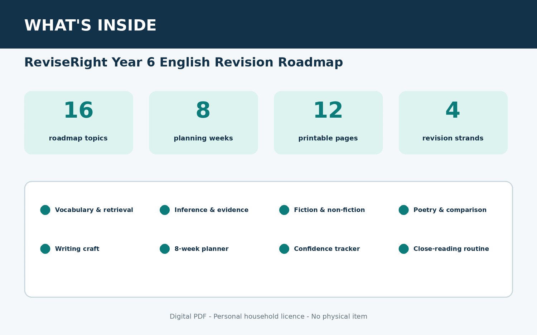
Task: Select the "printable pages" label
Action: click(328, 138)
